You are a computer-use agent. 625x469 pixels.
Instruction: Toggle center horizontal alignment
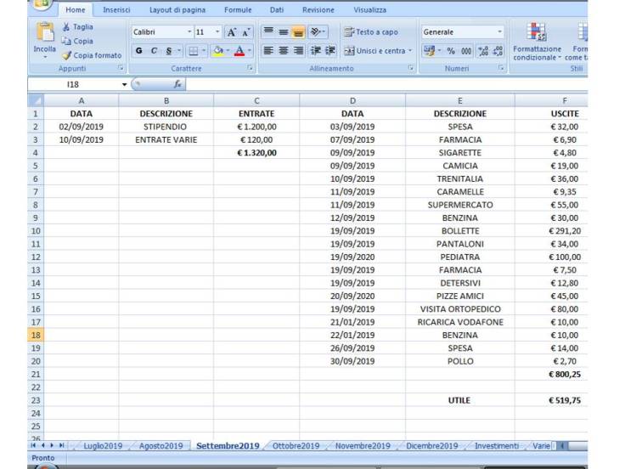pos(283,51)
